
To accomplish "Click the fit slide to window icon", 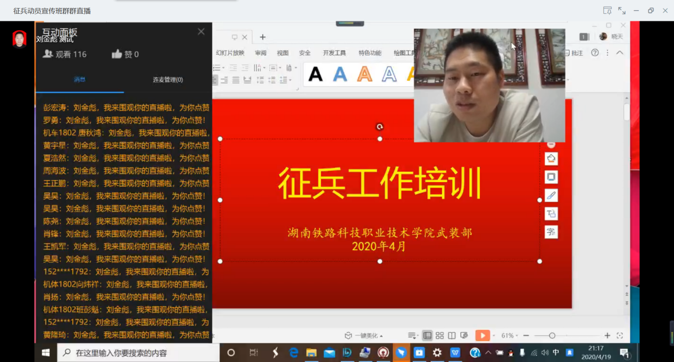I will 620,335.
